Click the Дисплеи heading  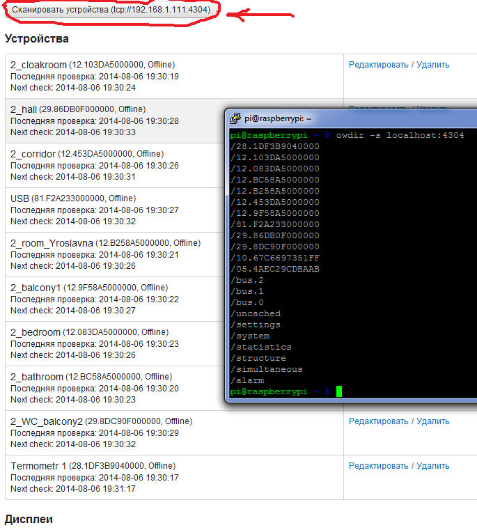[x=29, y=519]
